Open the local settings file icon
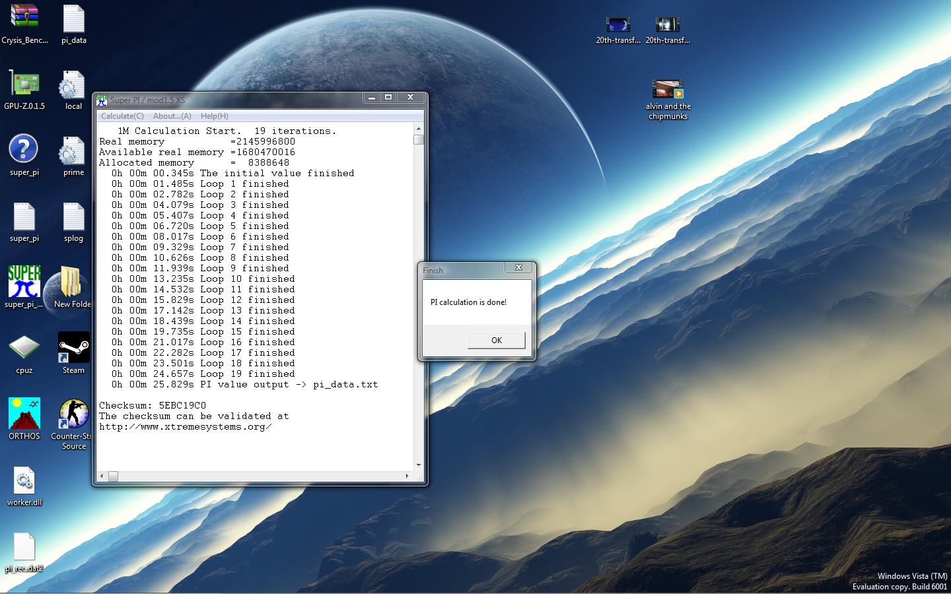 [73, 90]
